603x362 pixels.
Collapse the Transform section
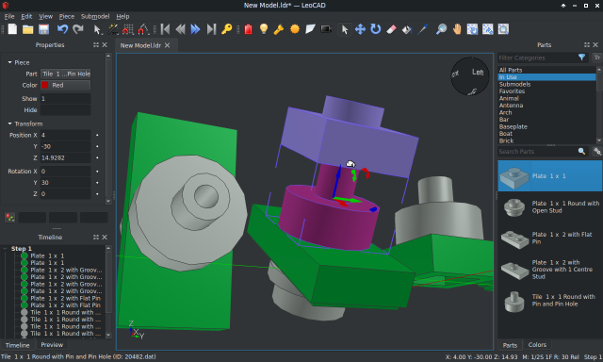click(x=10, y=123)
